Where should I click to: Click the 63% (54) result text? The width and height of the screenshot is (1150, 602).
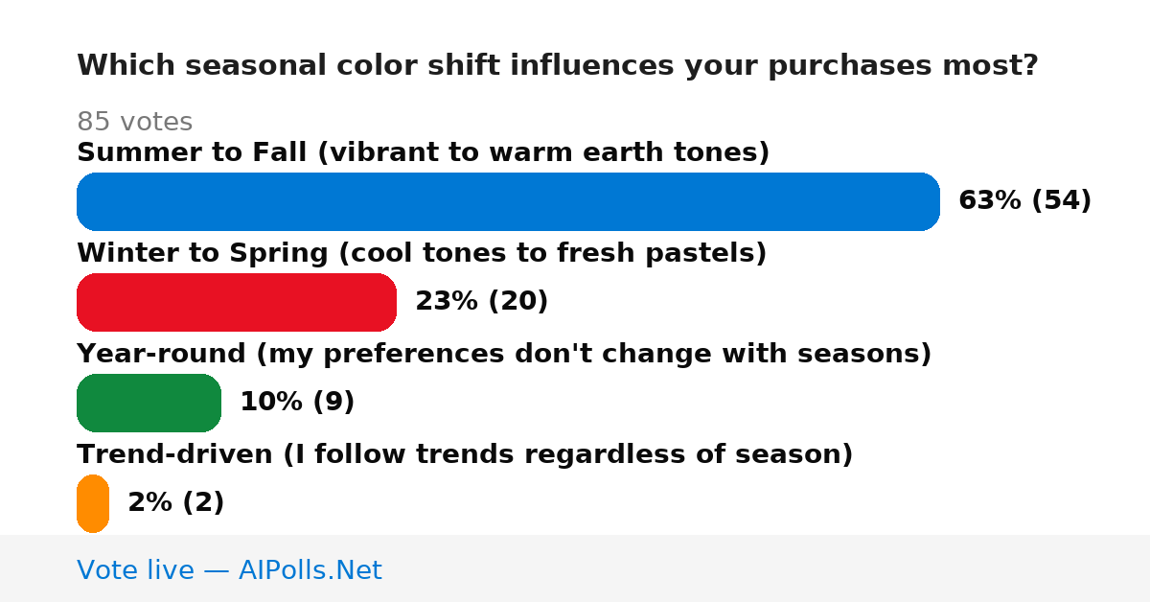[x=1025, y=201]
